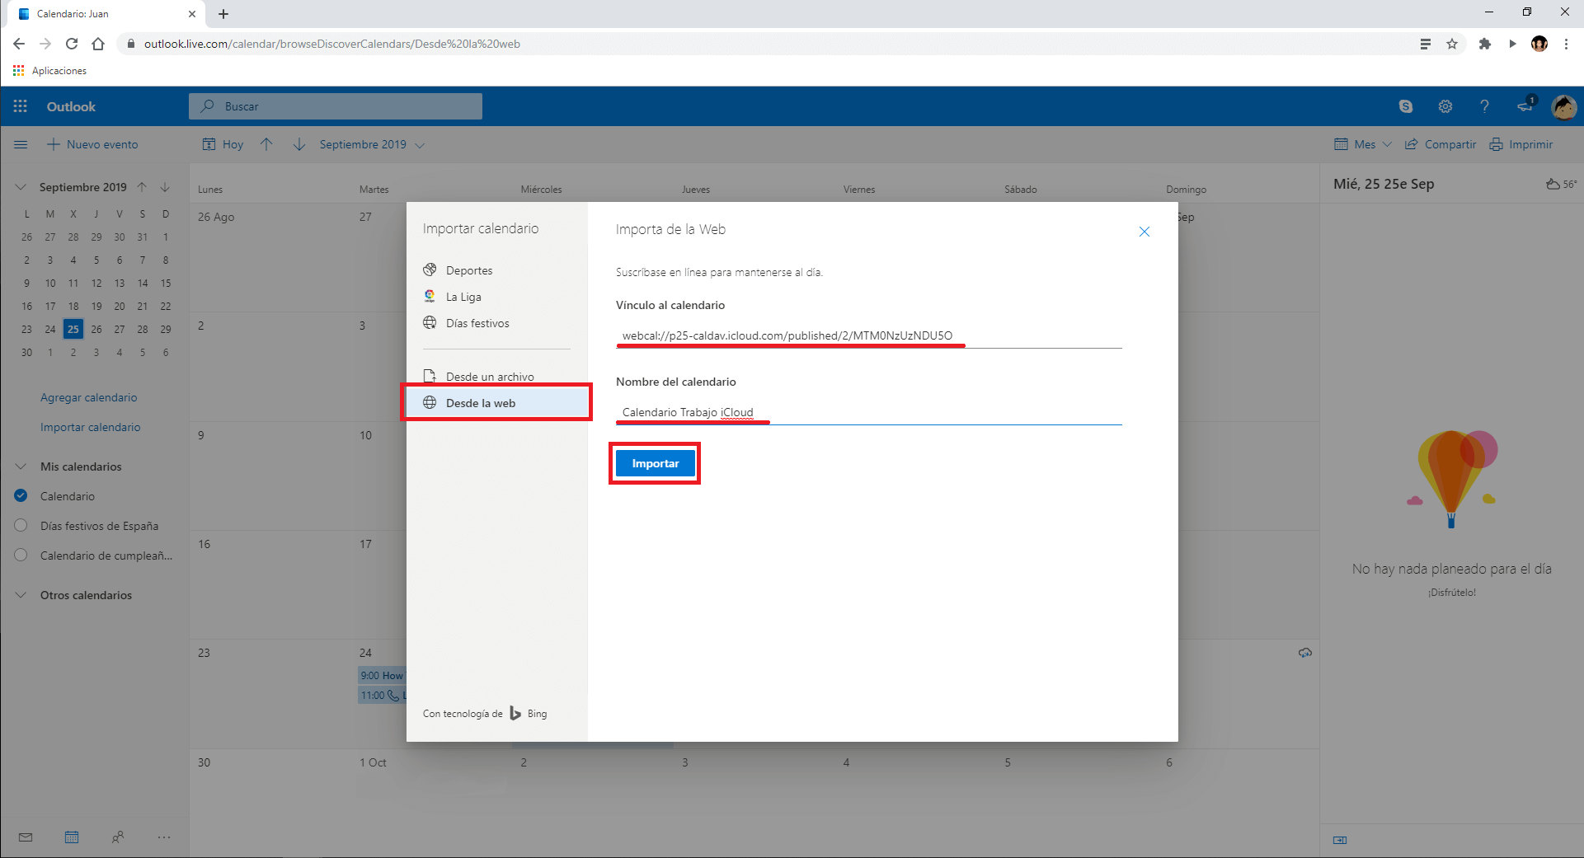
Task: Go to next month with down arrow in toolbar
Action: point(299,144)
